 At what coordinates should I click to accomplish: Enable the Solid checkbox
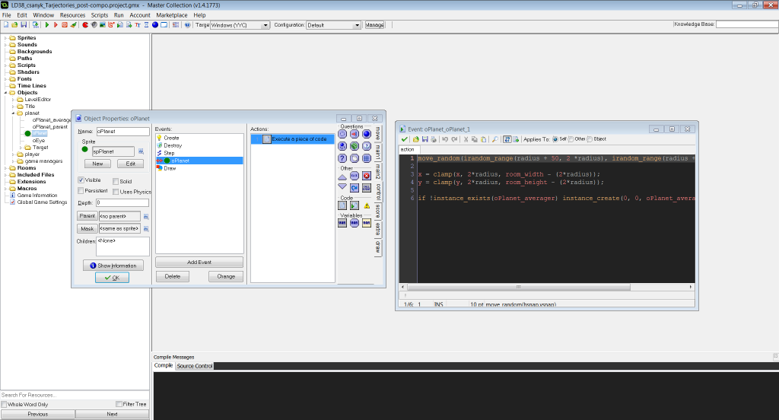coord(116,181)
